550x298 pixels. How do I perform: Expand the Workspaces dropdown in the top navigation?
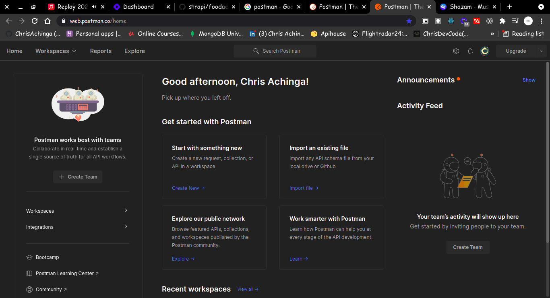[56, 51]
